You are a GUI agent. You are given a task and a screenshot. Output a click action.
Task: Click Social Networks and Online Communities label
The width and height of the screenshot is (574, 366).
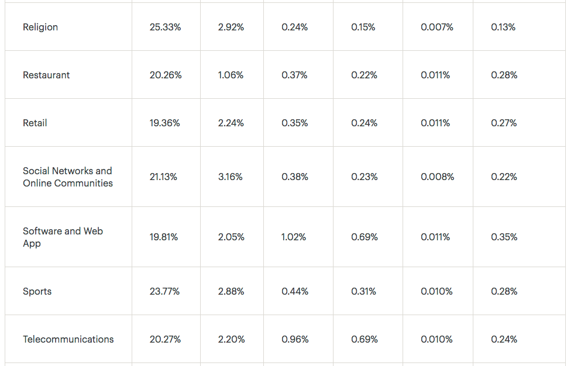point(68,177)
